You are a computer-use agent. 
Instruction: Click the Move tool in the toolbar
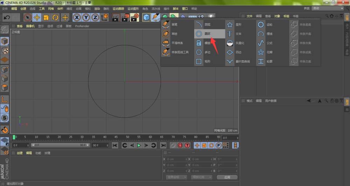(x=37, y=17)
